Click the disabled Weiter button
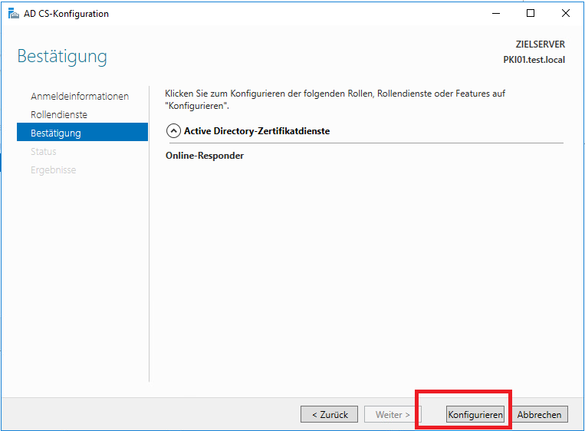Image resolution: width=585 pixels, height=431 pixels. point(393,415)
